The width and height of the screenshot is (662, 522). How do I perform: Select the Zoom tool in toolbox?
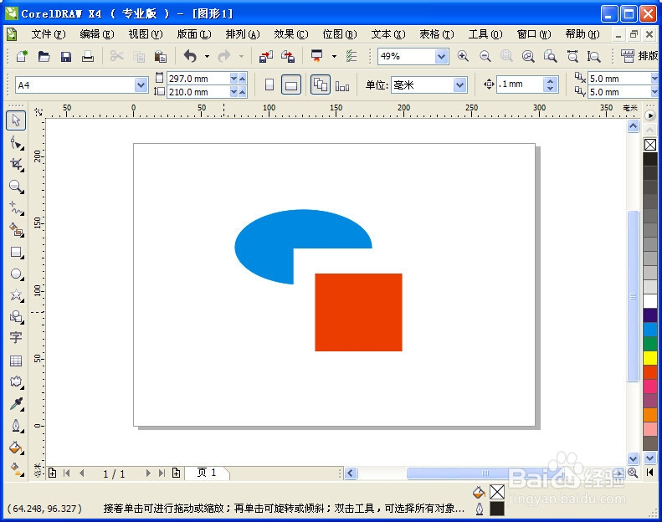[x=16, y=186]
